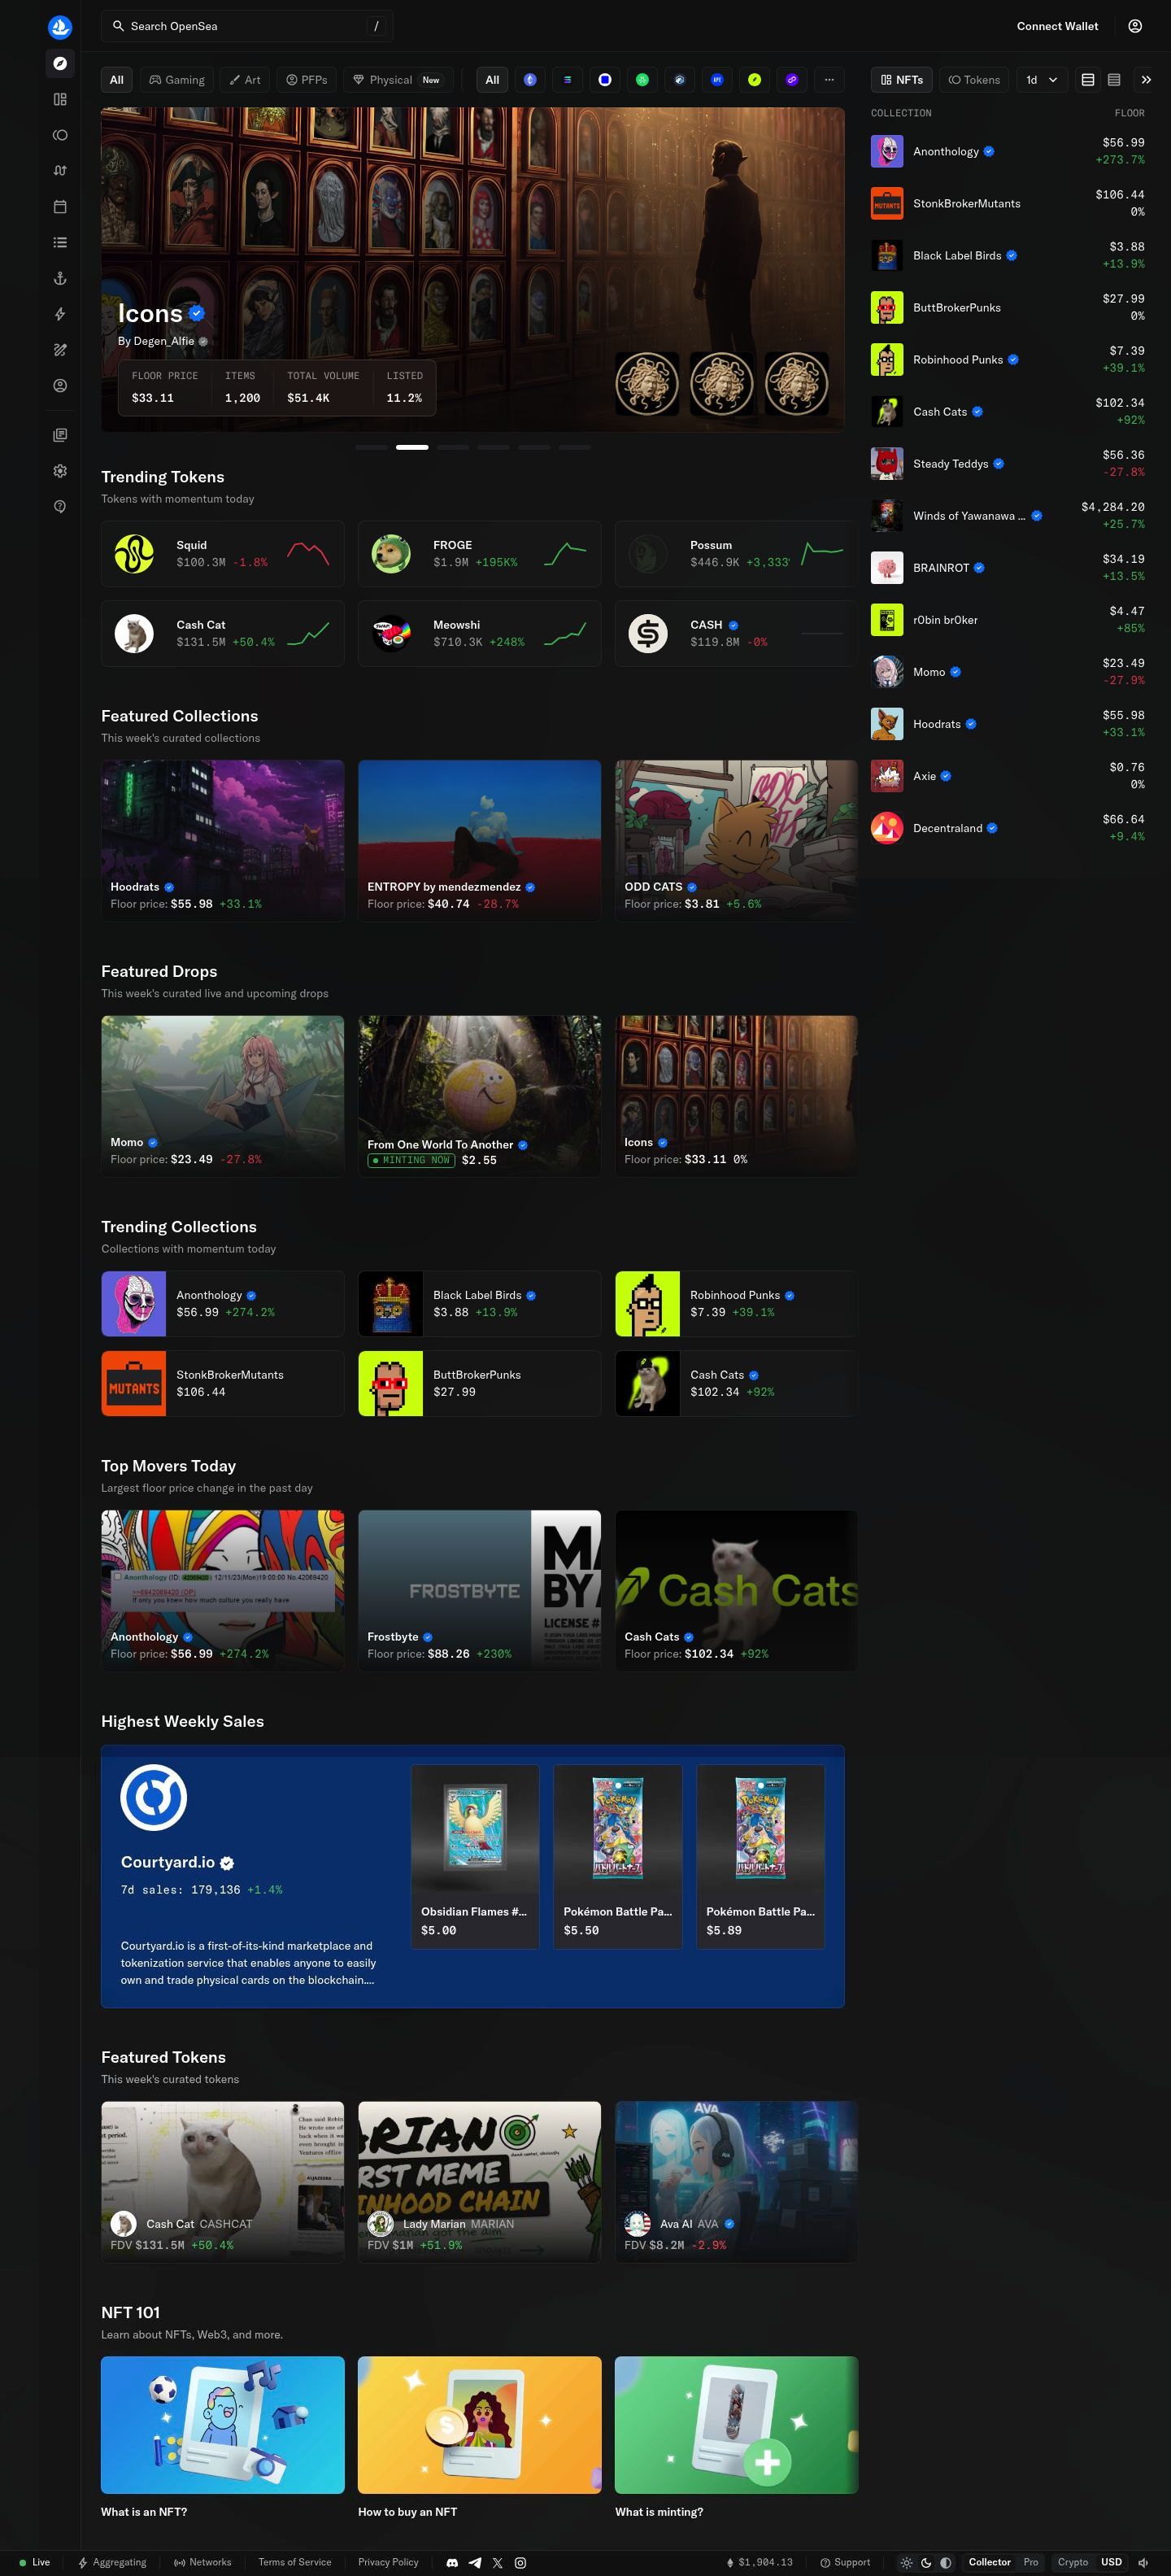Open the account avatar icon near Connect Wallet
This screenshot has width=1171, height=2576.
pyautogui.click(x=1135, y=26)
